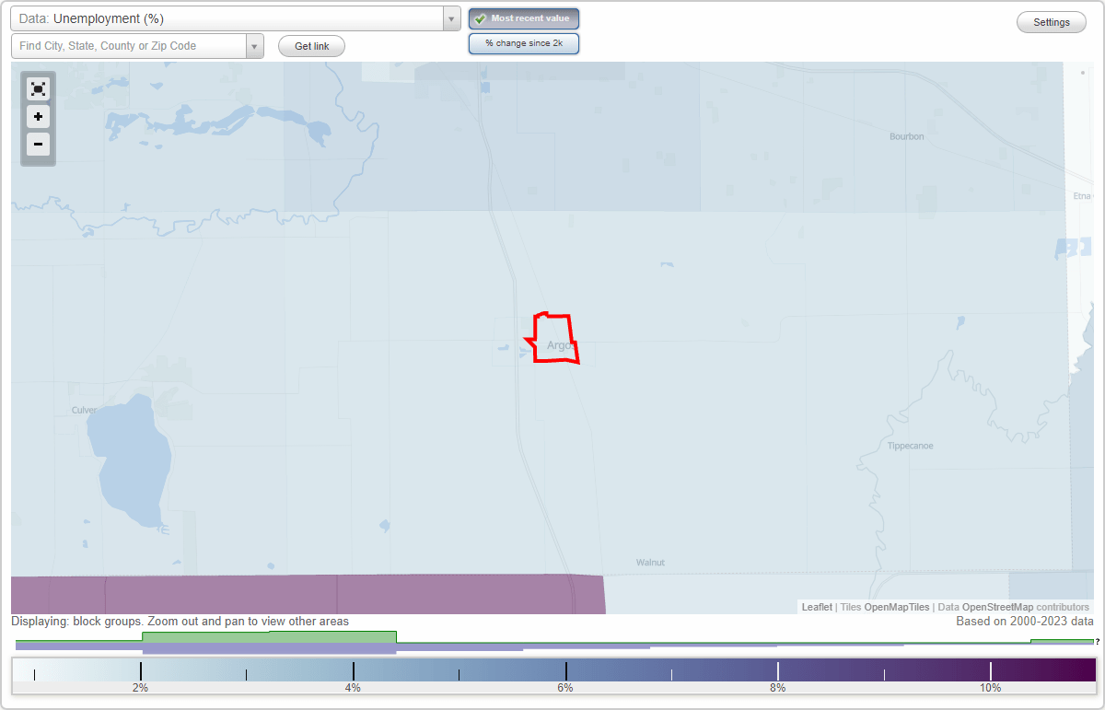Open the OpenMapTiles link
The image size is (1105, 710).
897,607
